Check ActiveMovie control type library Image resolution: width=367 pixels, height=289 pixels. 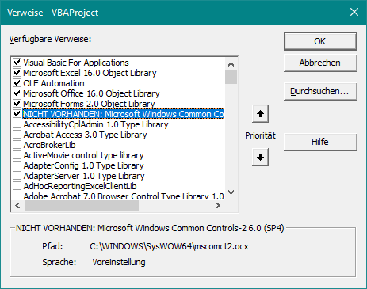coord(17,155)
